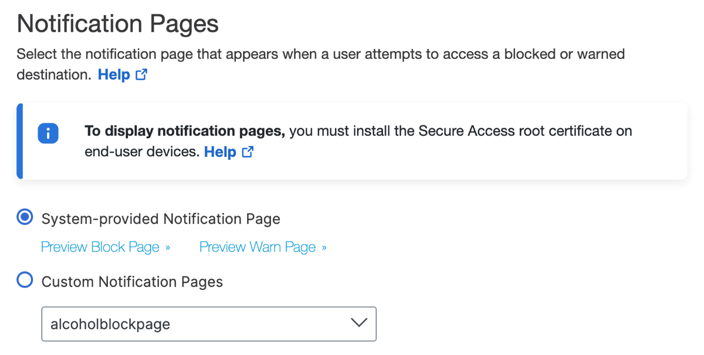This screenshot has height=355, width=704.
Task: Open the alcoholblockpage custom page dropdown
Action: click(x=209, y=323)
